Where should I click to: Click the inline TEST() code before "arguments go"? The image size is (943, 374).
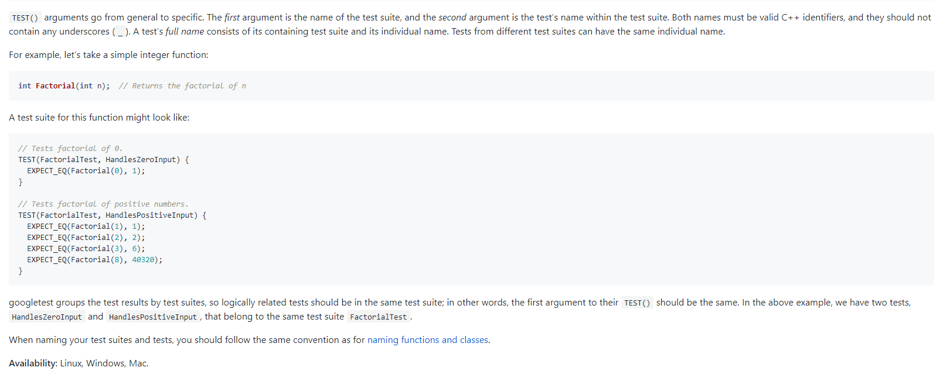click(25, 18)
